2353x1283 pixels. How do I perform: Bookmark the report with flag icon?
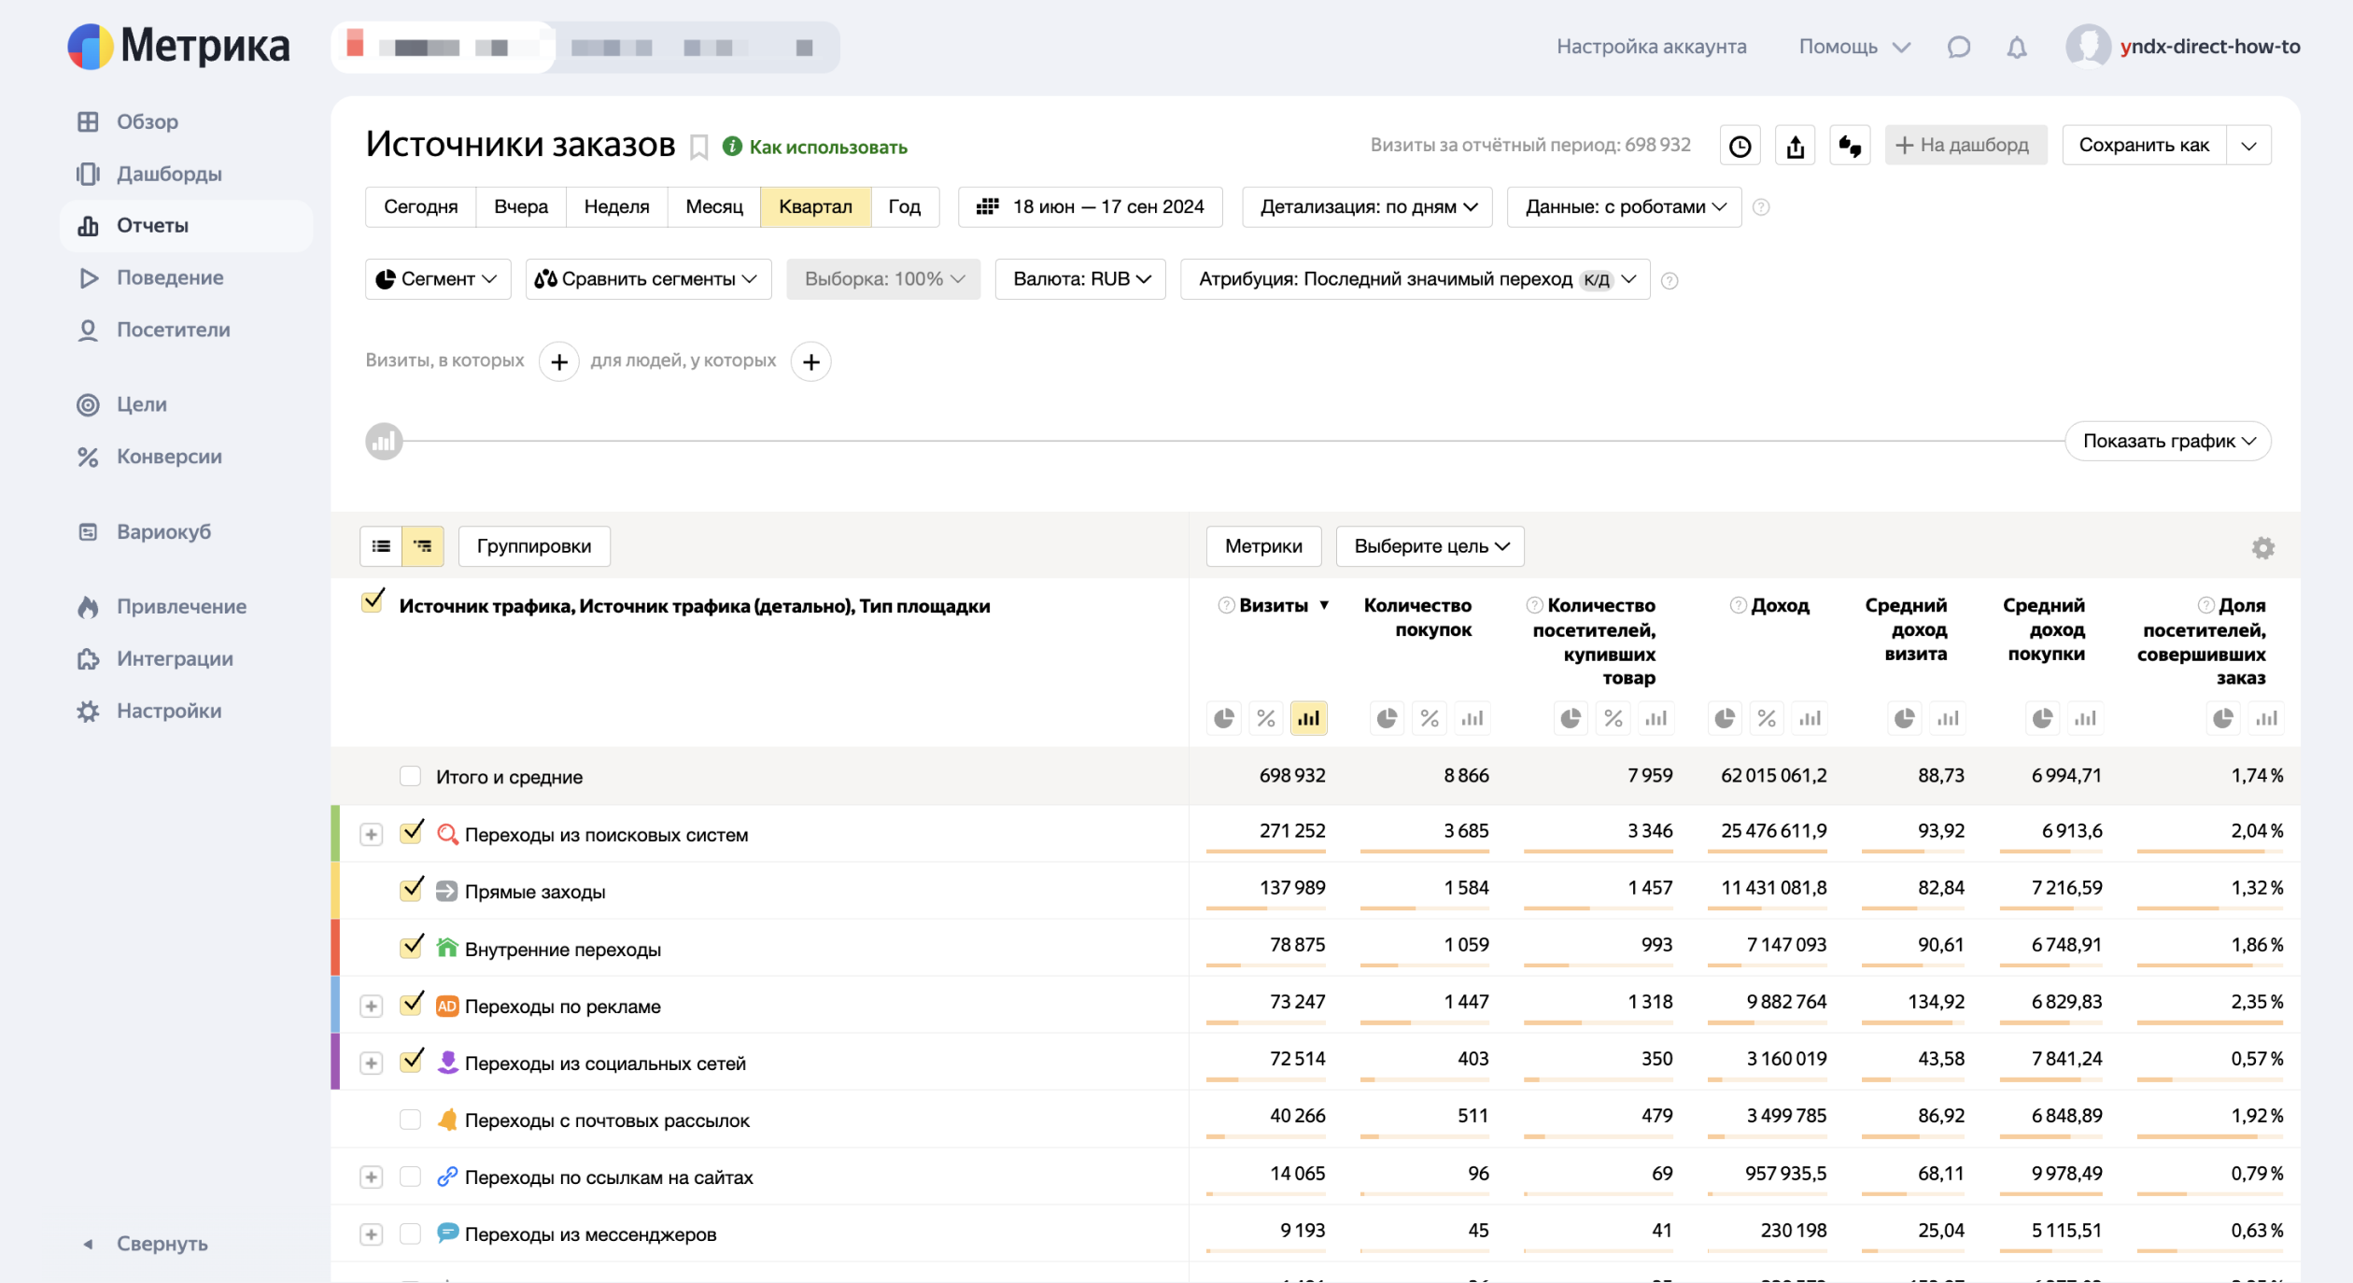(698, 147)
